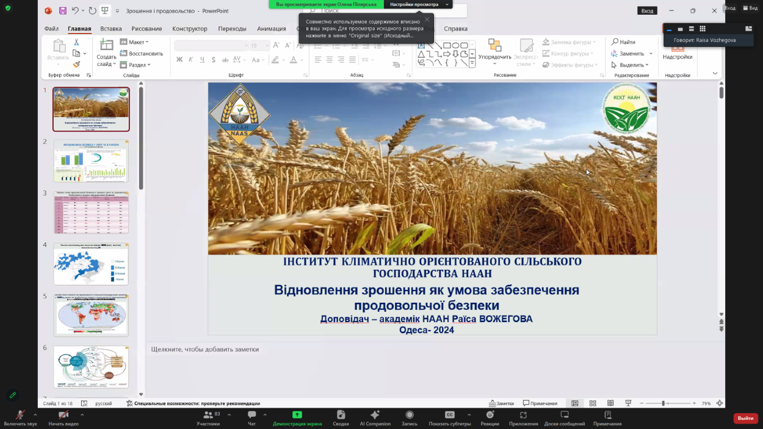Click the green Zoom security shield icon
The image size is (763, 429).
click(8, 9)
